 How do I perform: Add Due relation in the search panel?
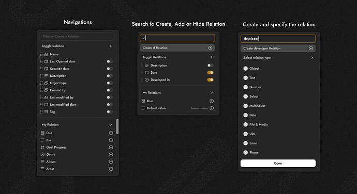(x=212, y=101)
